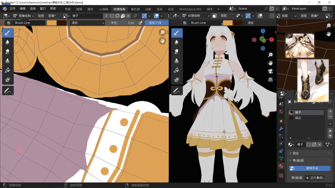The width and height of the screenshot is (335, 188).
Task: Open the World properties globe tab
Action: coord(281,112)
